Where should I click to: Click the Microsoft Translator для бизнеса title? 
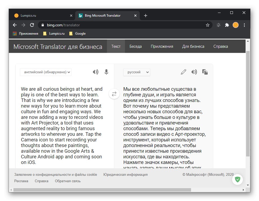click(58, 47)
